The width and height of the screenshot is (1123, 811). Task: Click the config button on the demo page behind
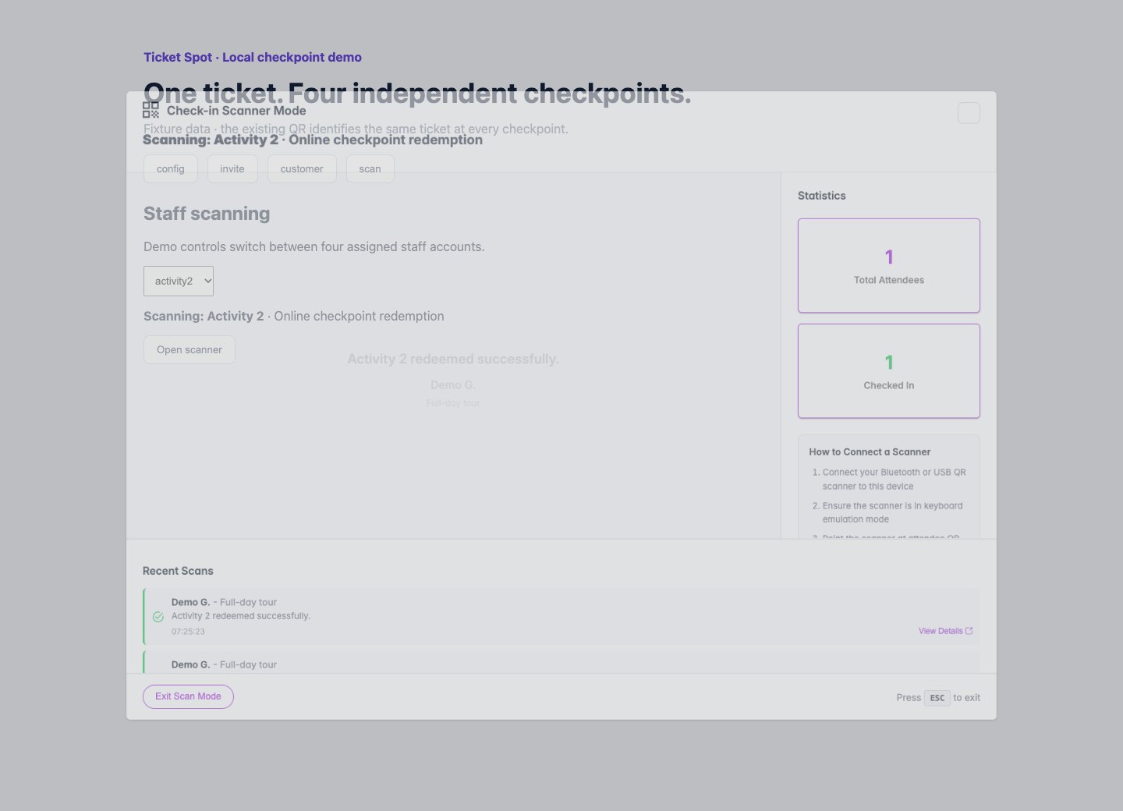point(171,169)
